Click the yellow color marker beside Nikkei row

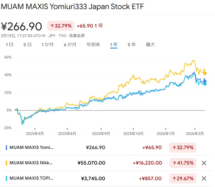pyautogui.click(x=6, y=163)
